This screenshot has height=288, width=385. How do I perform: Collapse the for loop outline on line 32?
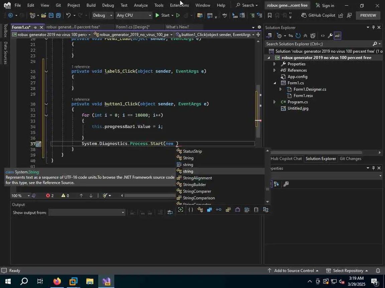(46, 115)
